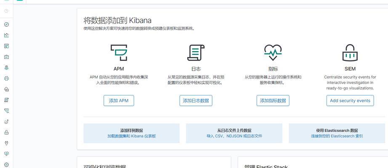Screen dimensions: 388x168
Task: Click the 连接到您的 Elasticsearch 索引 link
Action: 337,136
